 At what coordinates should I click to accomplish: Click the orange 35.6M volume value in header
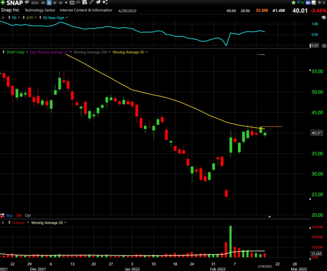(x=262, y=10)
